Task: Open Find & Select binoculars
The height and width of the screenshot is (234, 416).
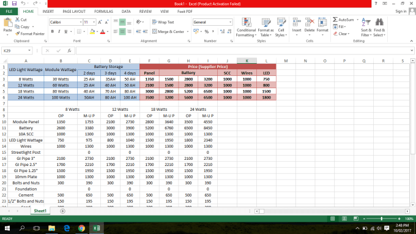Action: (x=379, y=28)
